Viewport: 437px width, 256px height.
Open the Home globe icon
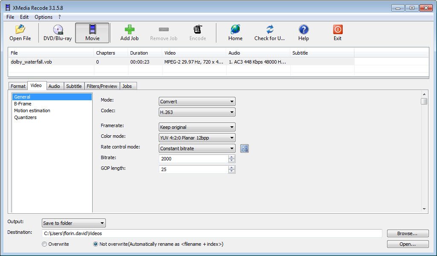pyautogui.click(x=235, y=29)
